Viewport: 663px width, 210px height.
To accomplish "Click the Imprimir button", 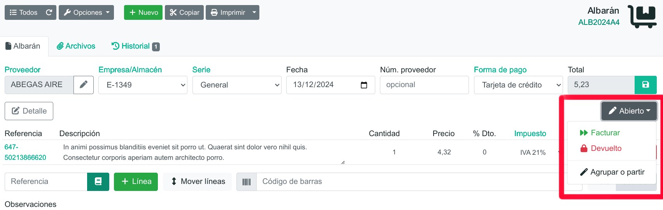I will [x=228, y=12].
